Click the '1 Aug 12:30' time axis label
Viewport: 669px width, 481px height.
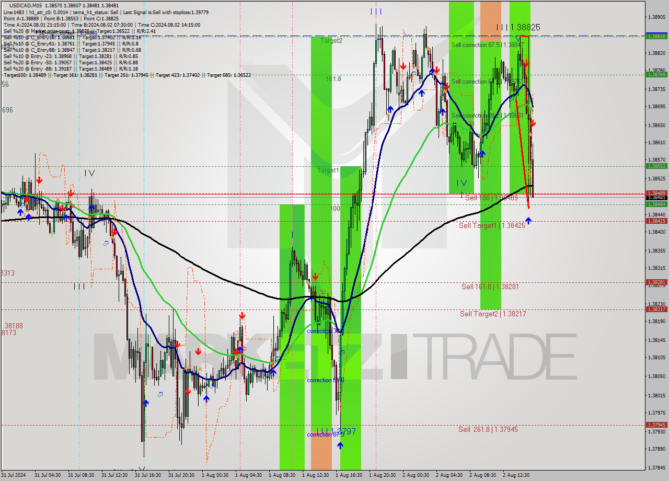pyautogui.click(x=315, y=475)
